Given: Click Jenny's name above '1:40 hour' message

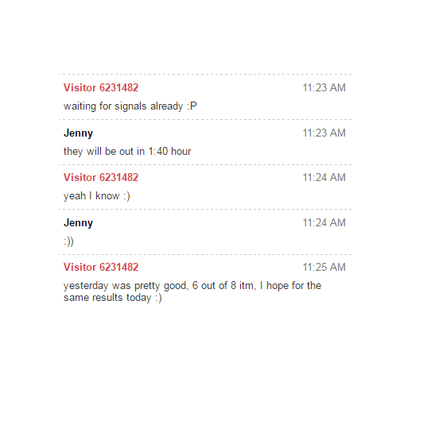Looking at the screenshot, I should tap(78, 133).
